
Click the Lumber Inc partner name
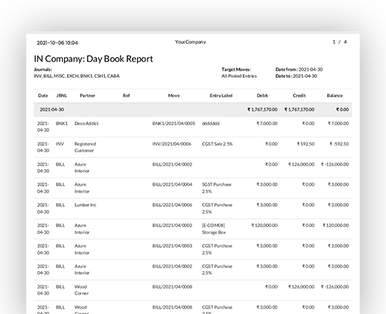(x=85, y=205)
